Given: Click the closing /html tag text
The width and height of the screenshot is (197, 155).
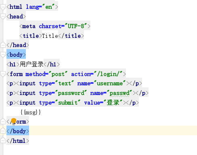Looking at the screenshot, I should [x=18, y=141].
